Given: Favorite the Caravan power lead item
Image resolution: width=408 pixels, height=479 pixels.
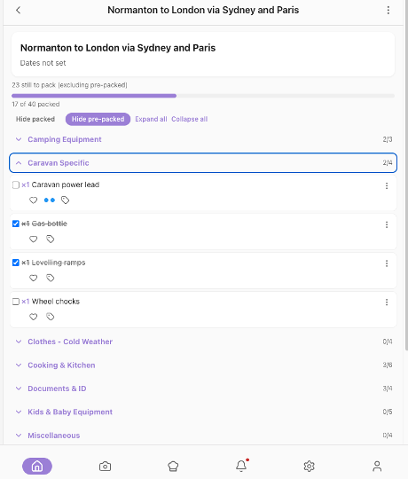Looking at the screenshot, I should pyautogui.click(x=34, y=200).
